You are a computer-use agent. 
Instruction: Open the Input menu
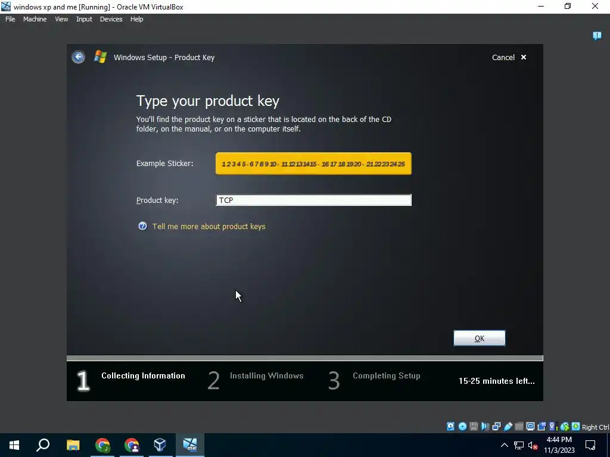tap(84, 19)
